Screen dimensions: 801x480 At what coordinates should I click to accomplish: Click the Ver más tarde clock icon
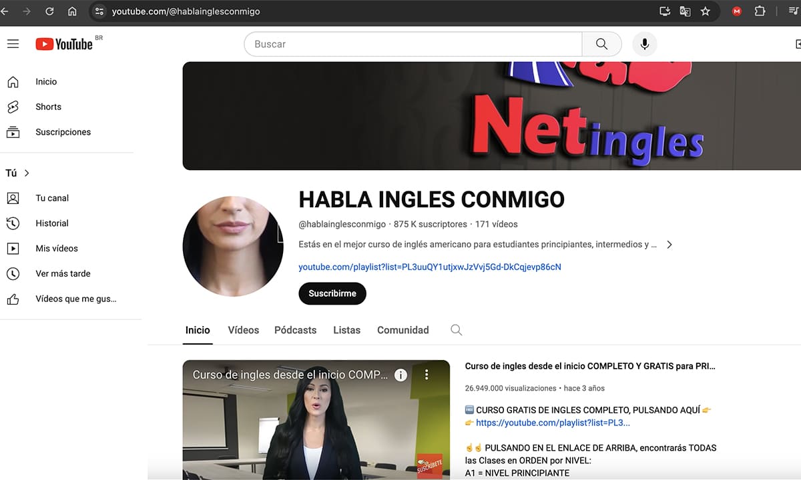coord(13,273)
